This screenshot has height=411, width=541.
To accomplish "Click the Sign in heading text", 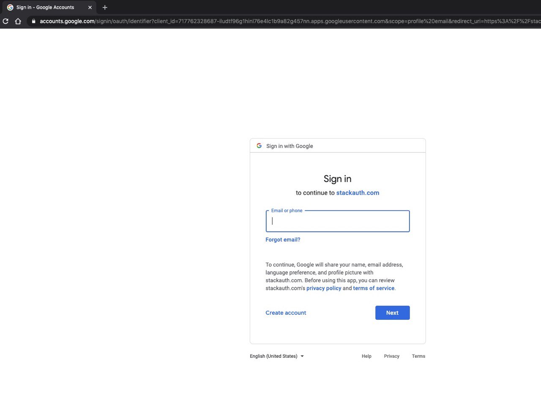I will (337, 179).
